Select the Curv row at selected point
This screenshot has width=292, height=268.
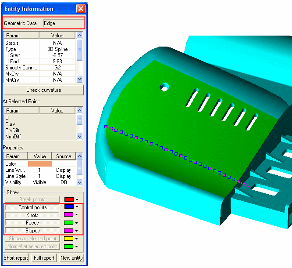[39, 124]
